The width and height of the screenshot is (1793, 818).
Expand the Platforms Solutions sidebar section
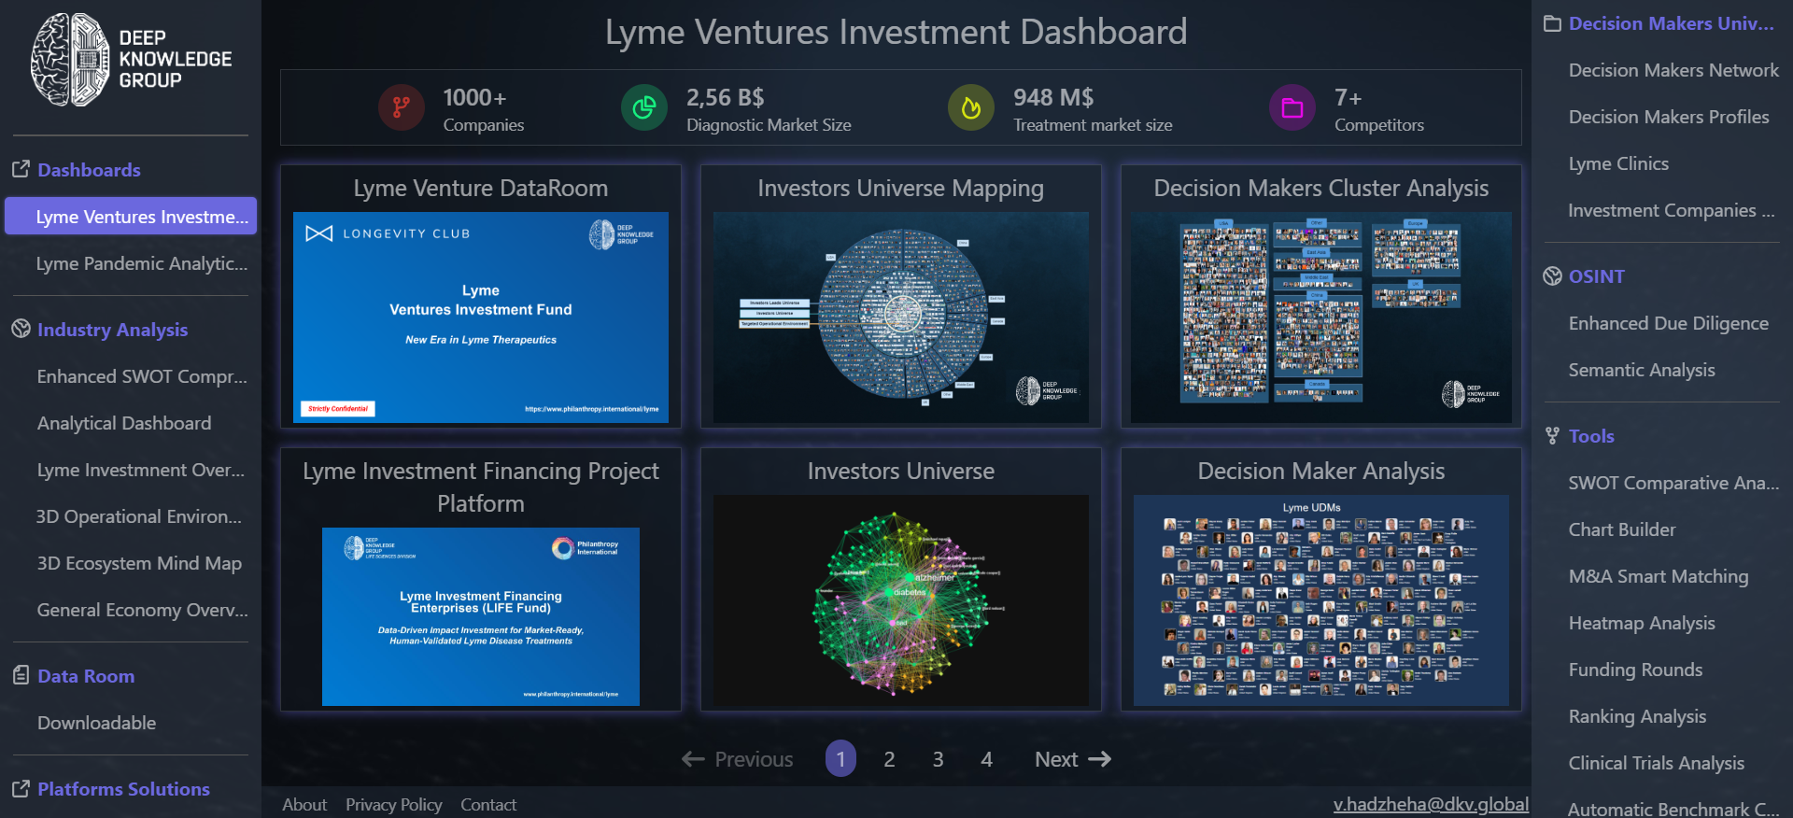coord(123,789)
